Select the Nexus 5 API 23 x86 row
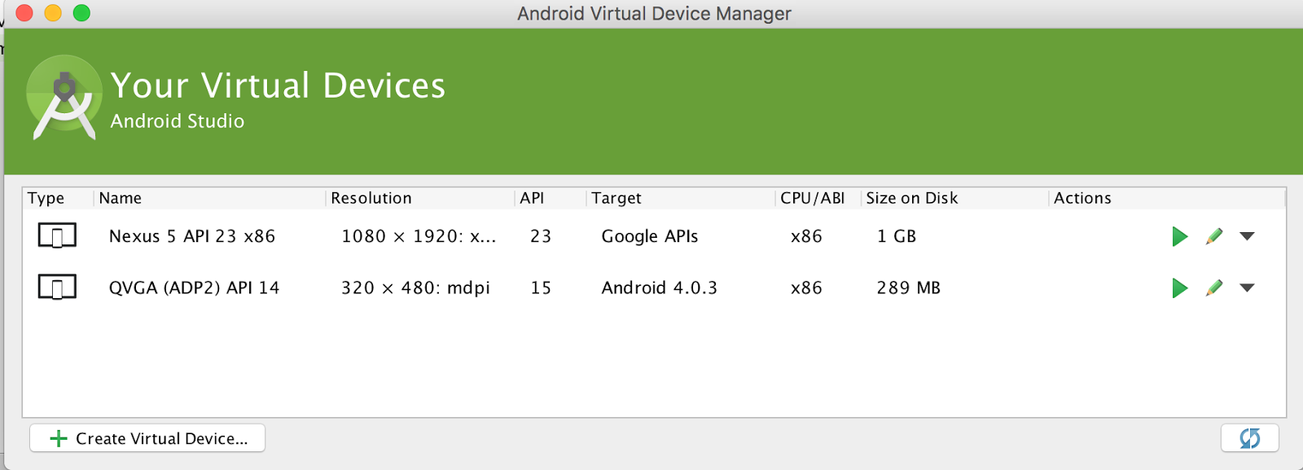This screenshot has width=1303, height=470. (192, 236)
